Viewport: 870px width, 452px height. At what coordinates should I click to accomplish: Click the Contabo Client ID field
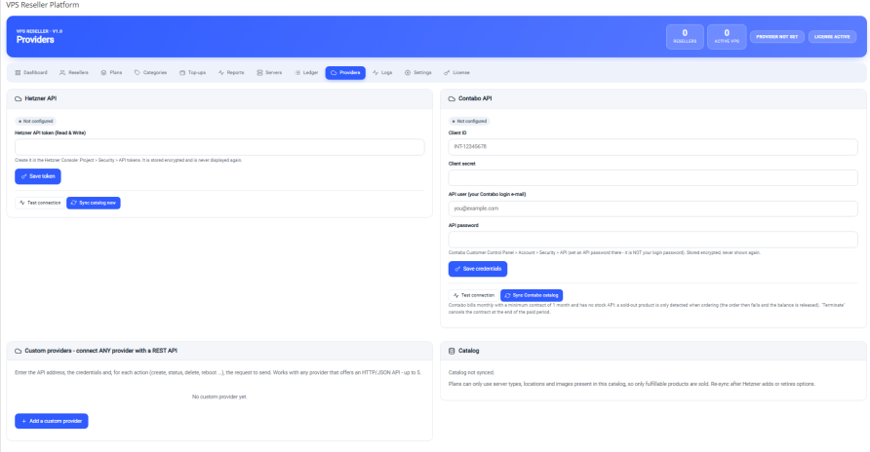tap(653, 147)
